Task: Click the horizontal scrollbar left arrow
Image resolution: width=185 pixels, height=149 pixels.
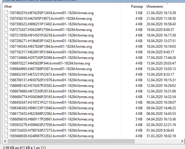Action: coord(5,141)
